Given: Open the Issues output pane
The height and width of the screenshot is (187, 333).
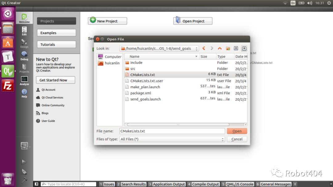Looking at the screenshot, I should (107, 184).
